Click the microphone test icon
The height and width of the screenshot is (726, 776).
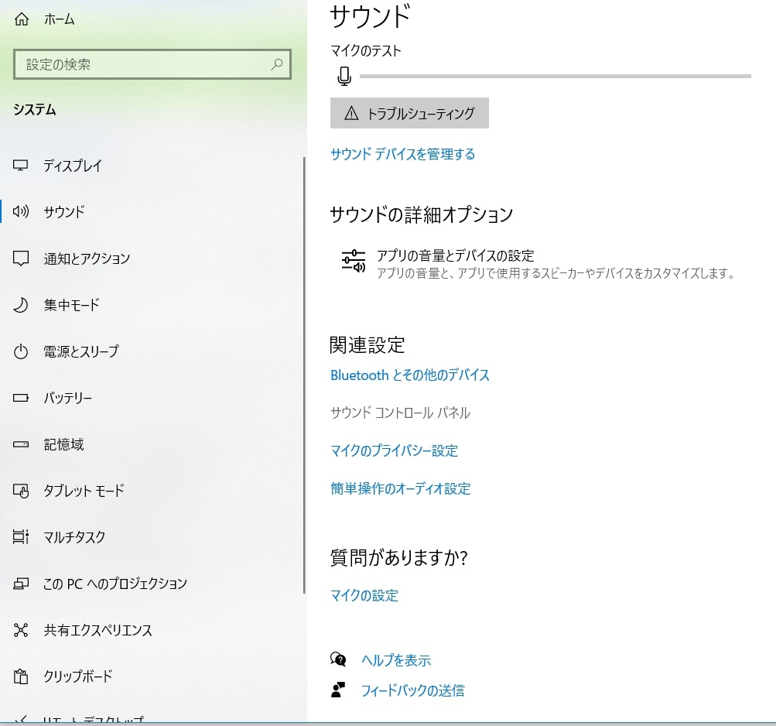tap(344, 77)
